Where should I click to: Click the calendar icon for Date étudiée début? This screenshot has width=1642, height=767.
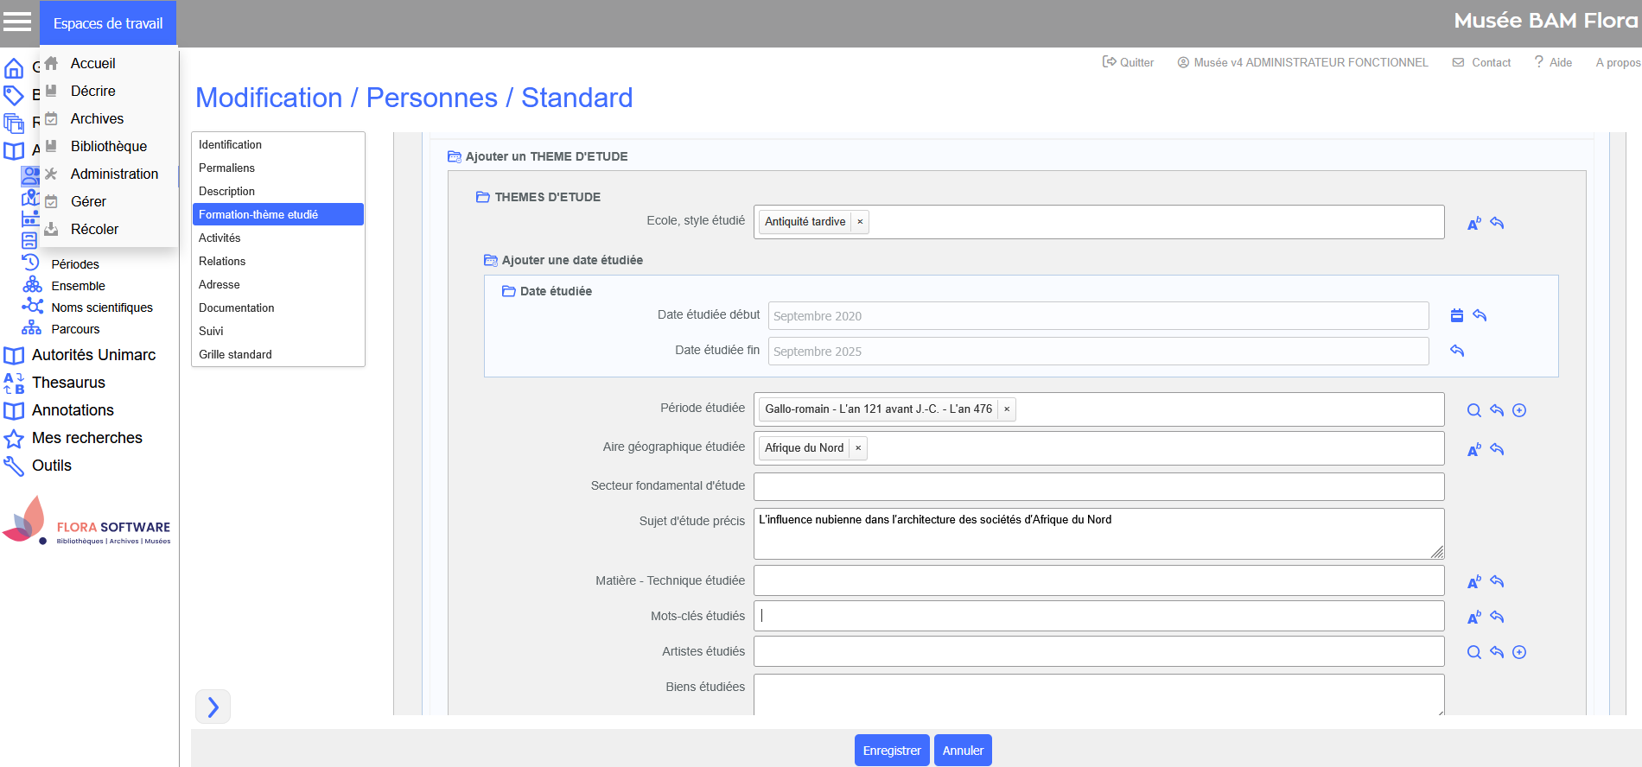[x=1457, y=315]
